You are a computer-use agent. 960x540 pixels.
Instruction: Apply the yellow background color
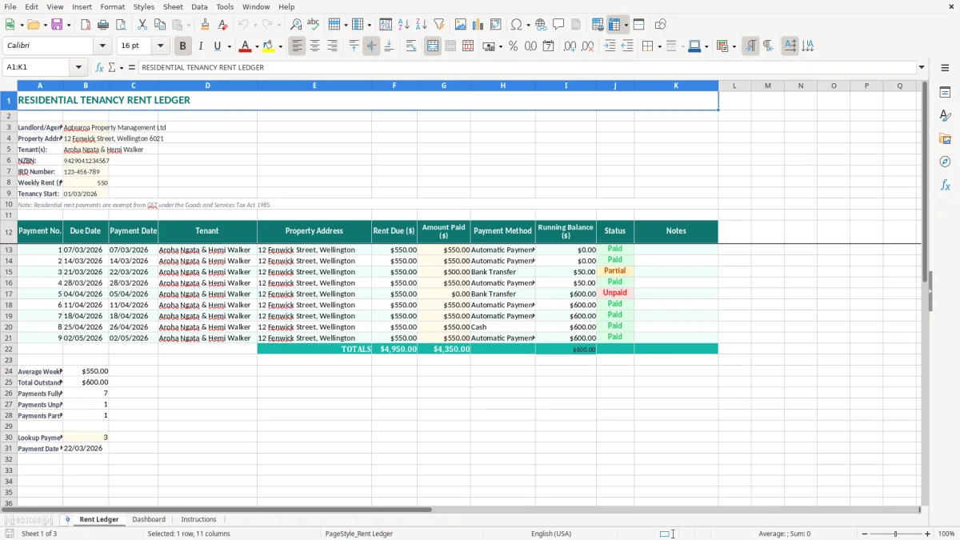coord(269,46)
